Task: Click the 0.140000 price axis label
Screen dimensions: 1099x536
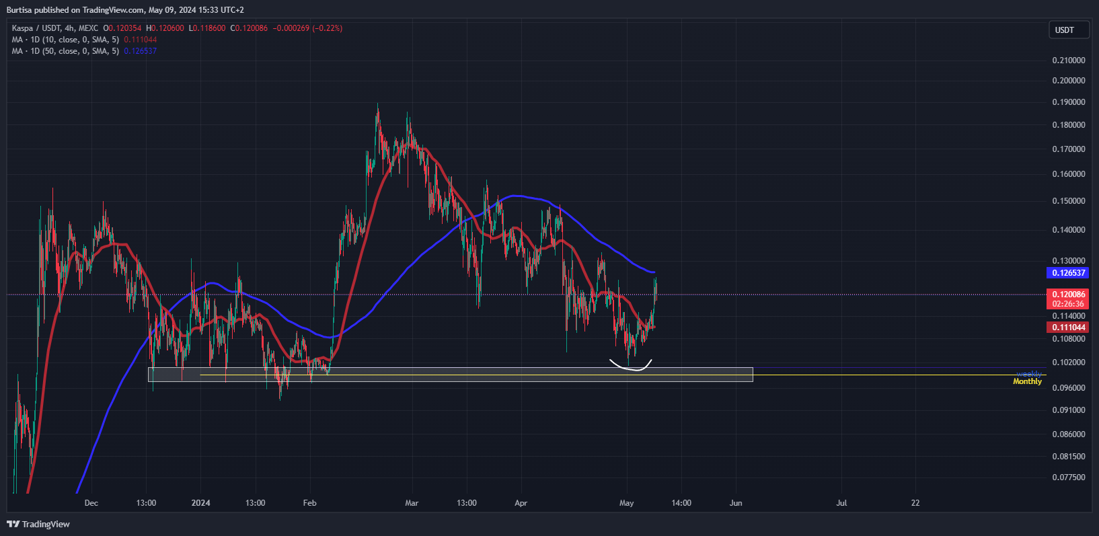Action: 1069,230
